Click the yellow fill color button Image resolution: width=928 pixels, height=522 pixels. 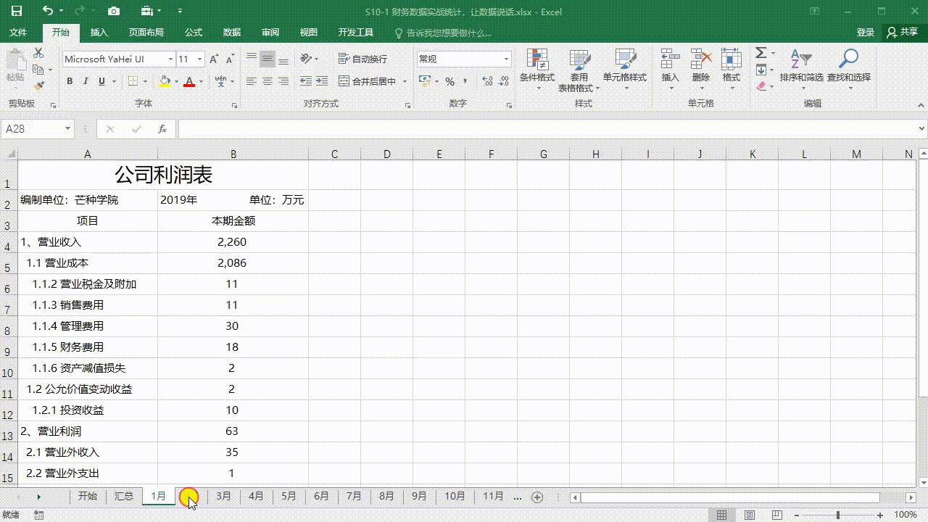pos(165,81)
